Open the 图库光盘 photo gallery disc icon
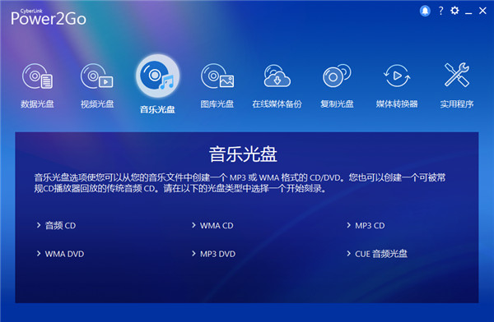 click(217, 76)
